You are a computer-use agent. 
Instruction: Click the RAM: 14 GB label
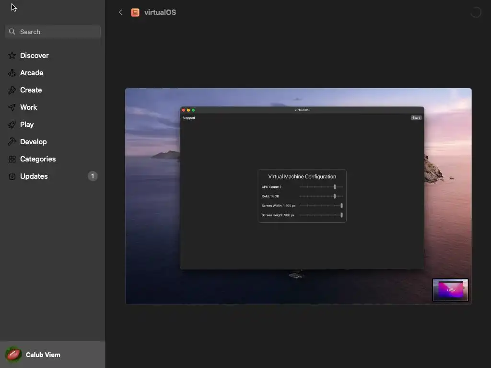[270, 196]
